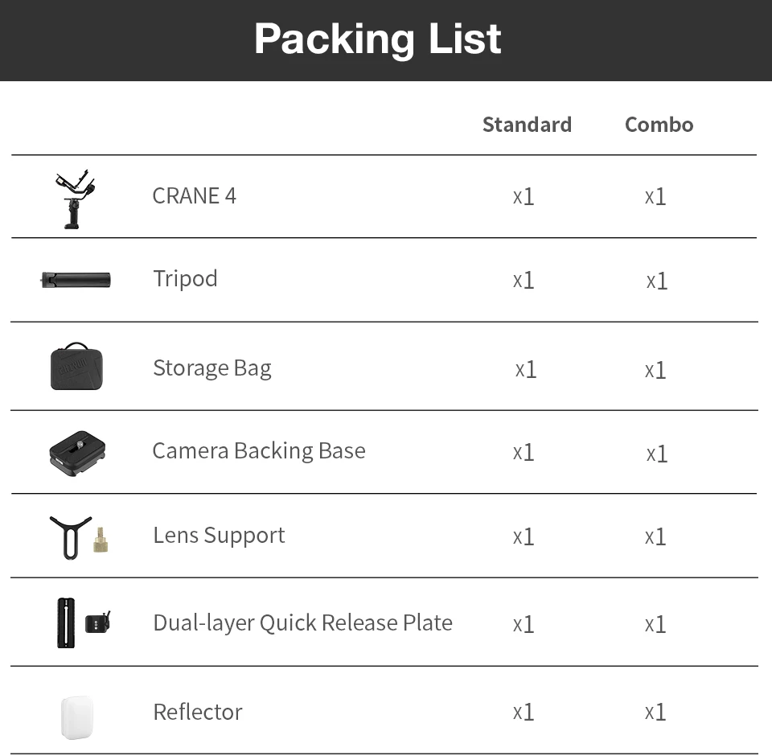
Task: Click the brass screw beside Lens Support
Action: coord(101,540)
